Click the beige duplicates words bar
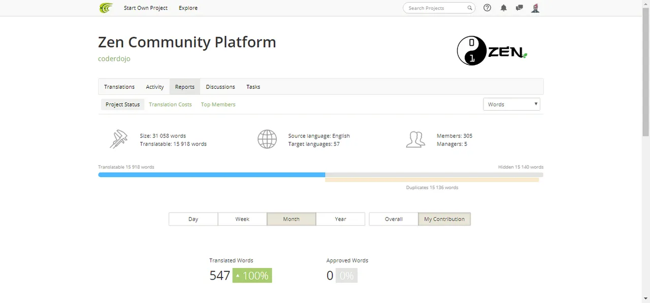The width and height of the screenshot is (650, 303). 432,180
